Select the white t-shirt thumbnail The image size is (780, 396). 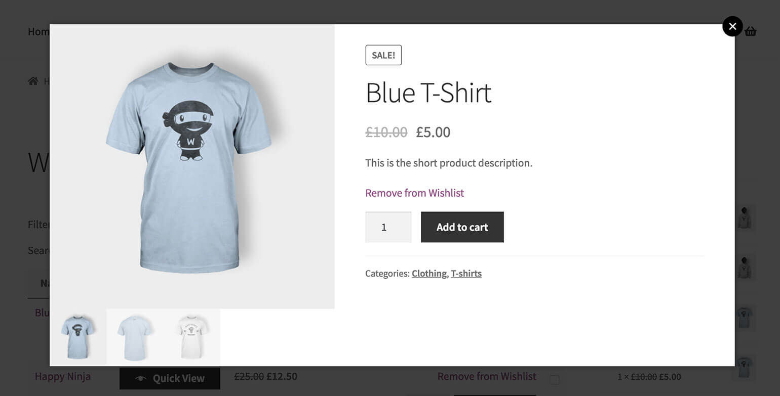[192, 337]
